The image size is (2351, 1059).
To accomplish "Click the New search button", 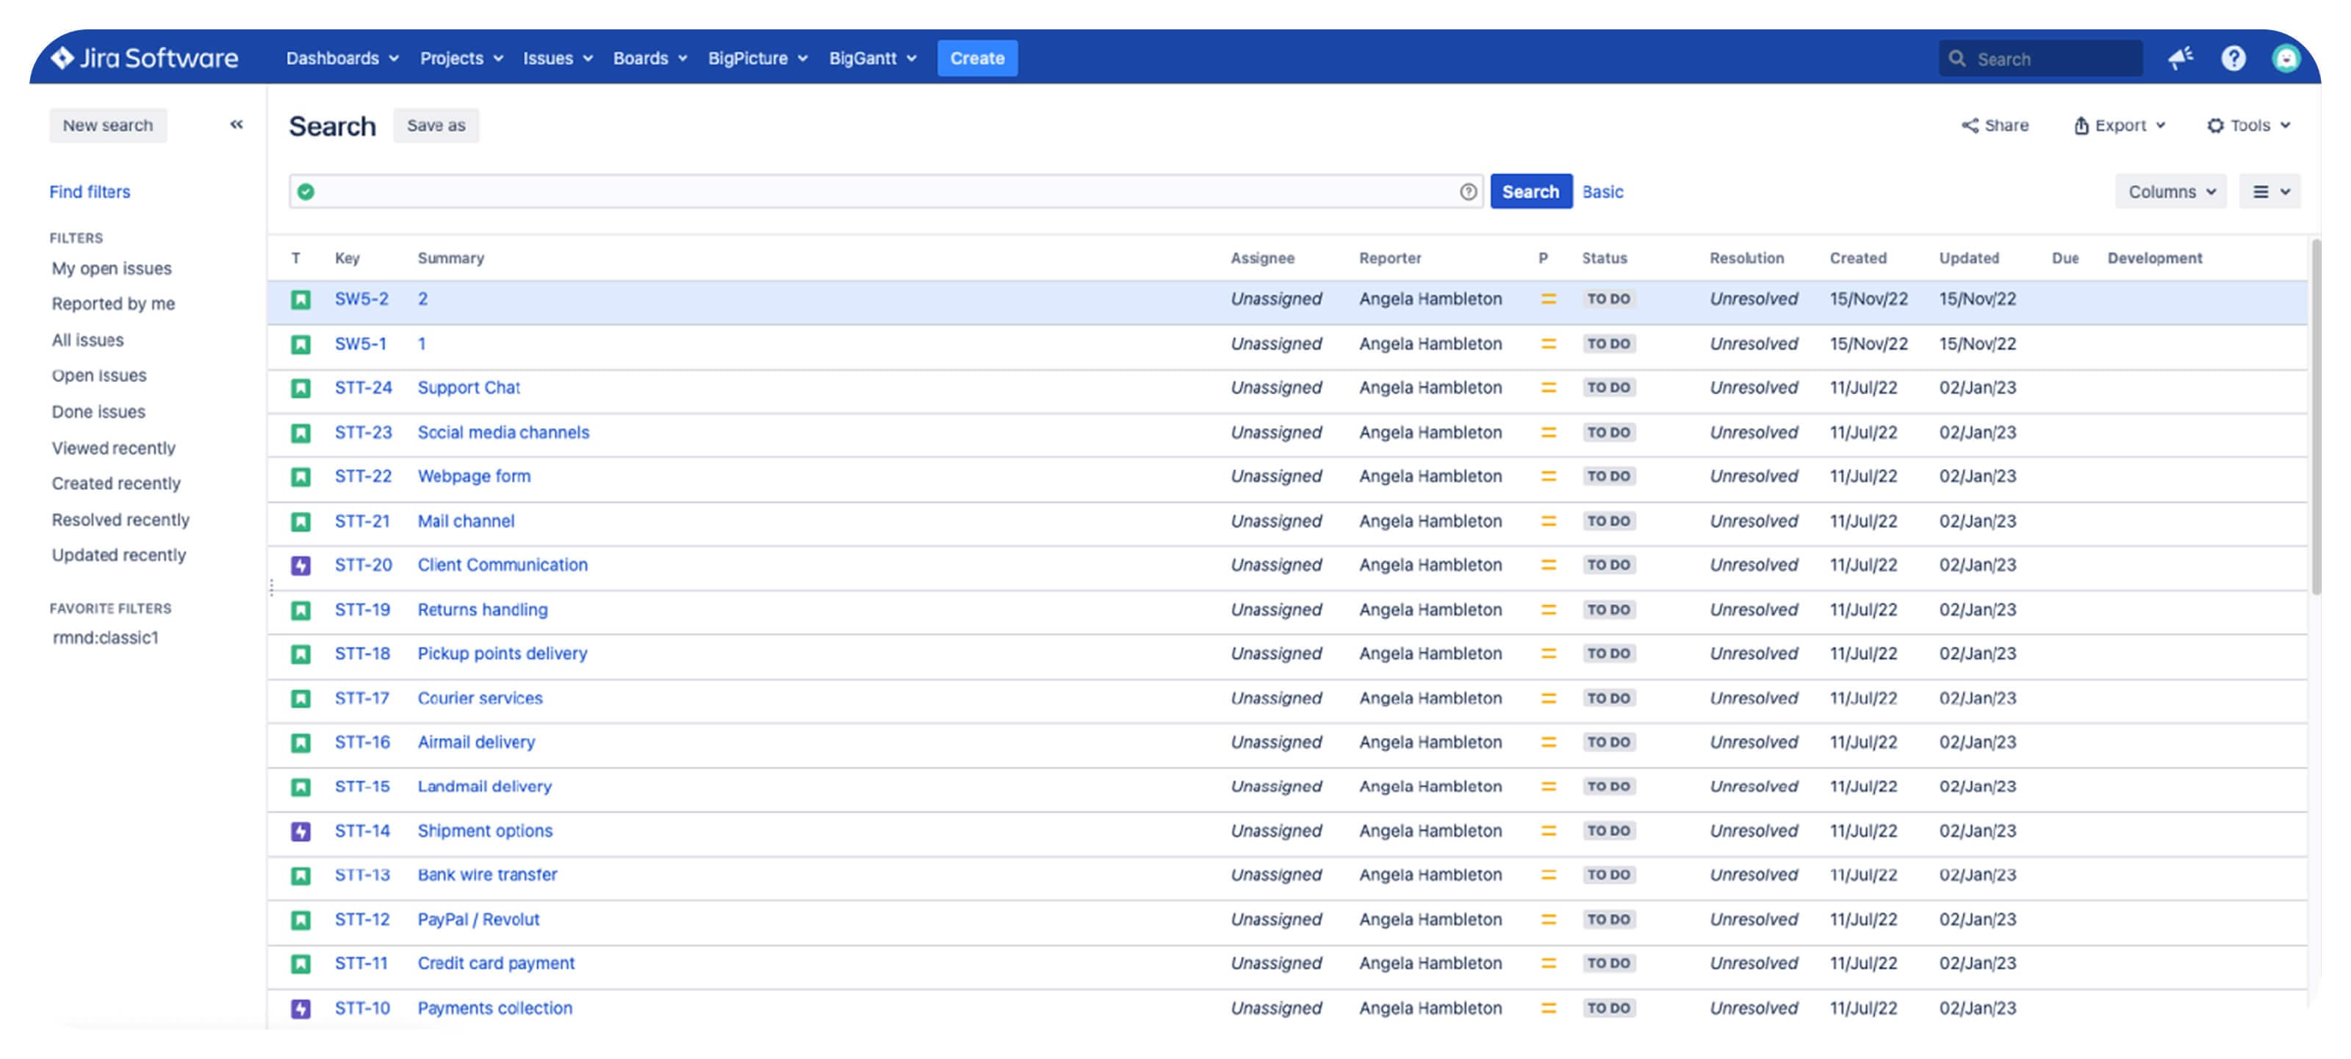I will pyautogui.click(x=108, y=125).
